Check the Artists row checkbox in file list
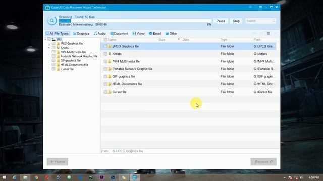 (x=105, y=54)
